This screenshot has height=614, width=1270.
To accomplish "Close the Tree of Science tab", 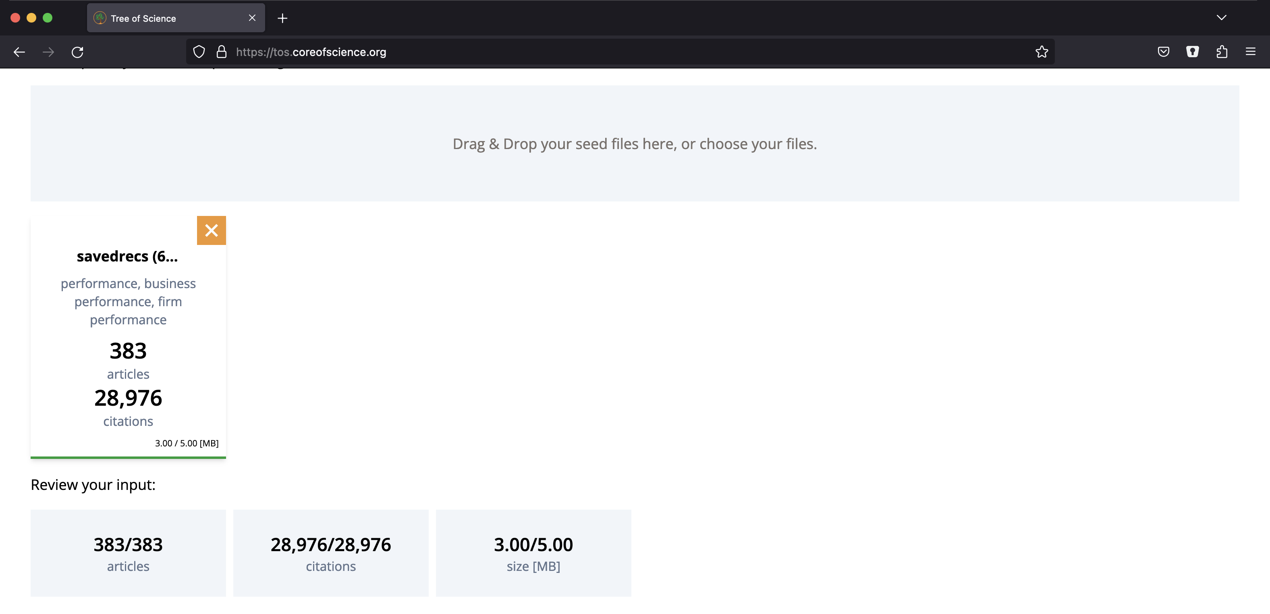I will click(252, 18).
